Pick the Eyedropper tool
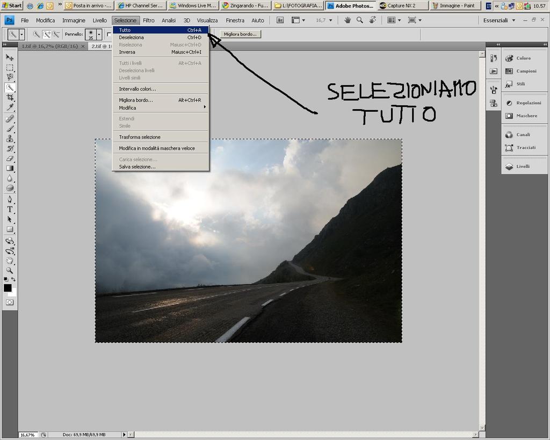 10,108
